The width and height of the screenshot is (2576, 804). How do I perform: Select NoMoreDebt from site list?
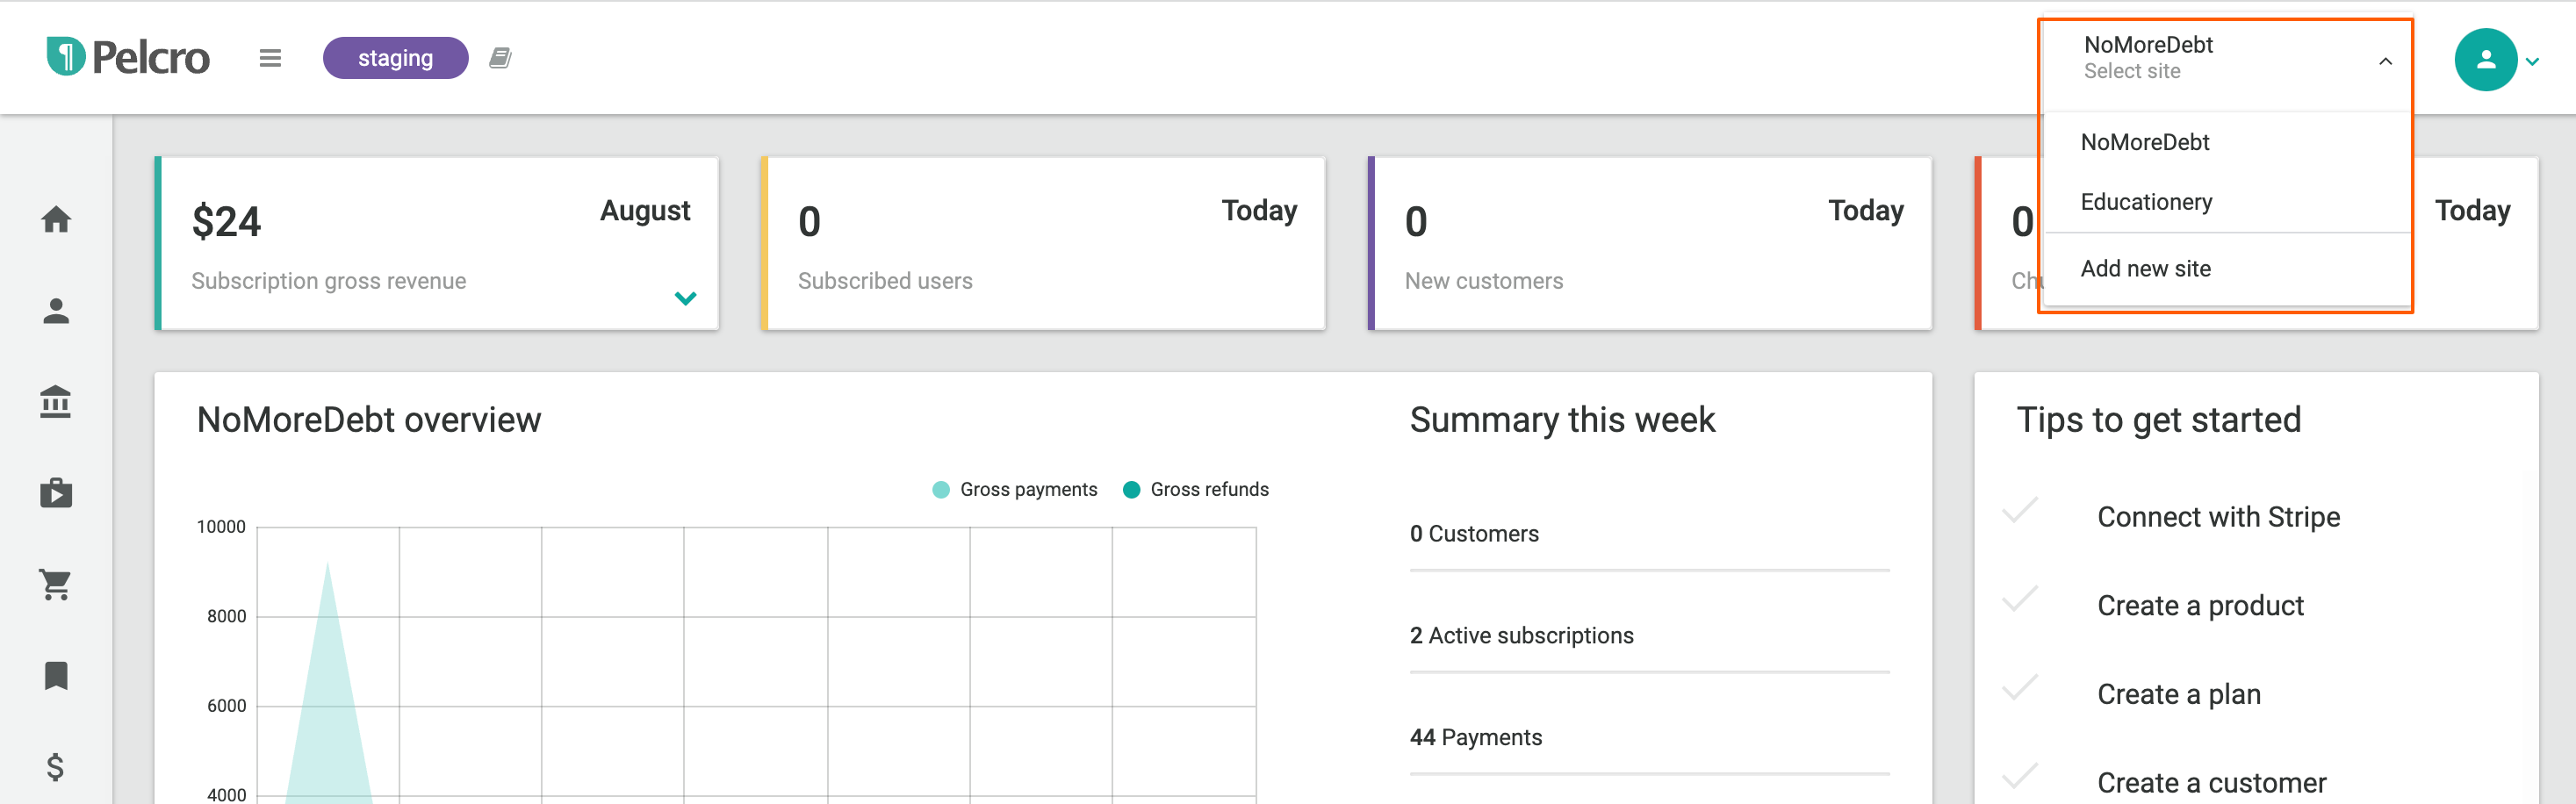(x=2145, y=142)
